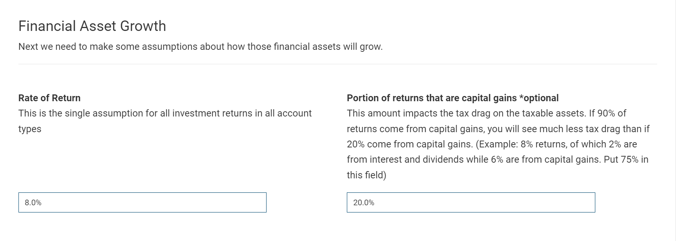Click the single assumption description text

point(165,113)
